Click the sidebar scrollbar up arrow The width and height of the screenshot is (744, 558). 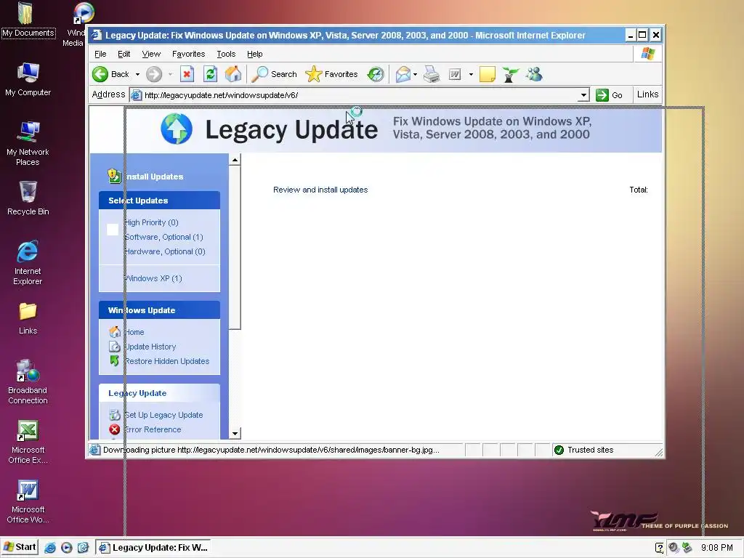[235, 160]
